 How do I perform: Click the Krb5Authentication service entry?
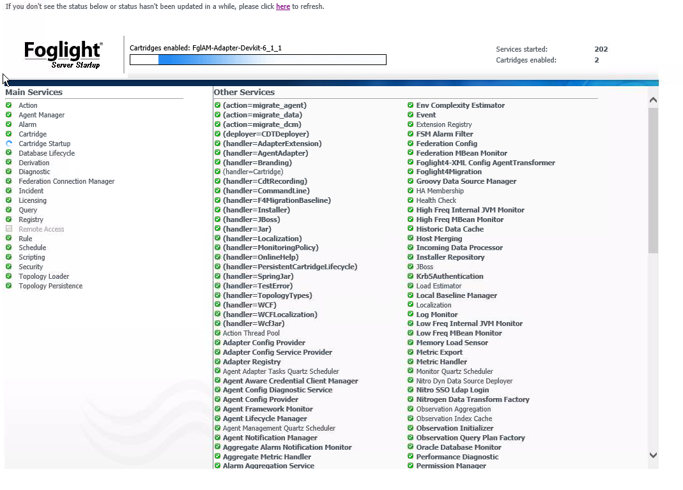(x=449, y=276)
